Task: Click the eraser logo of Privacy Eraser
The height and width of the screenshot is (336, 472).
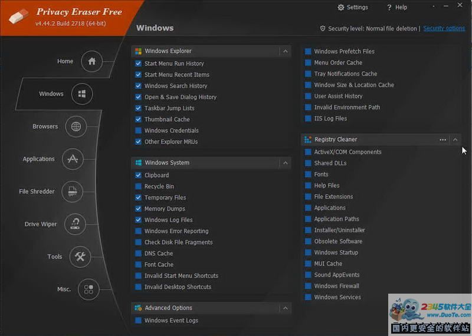Action: [x=19, y=16]
